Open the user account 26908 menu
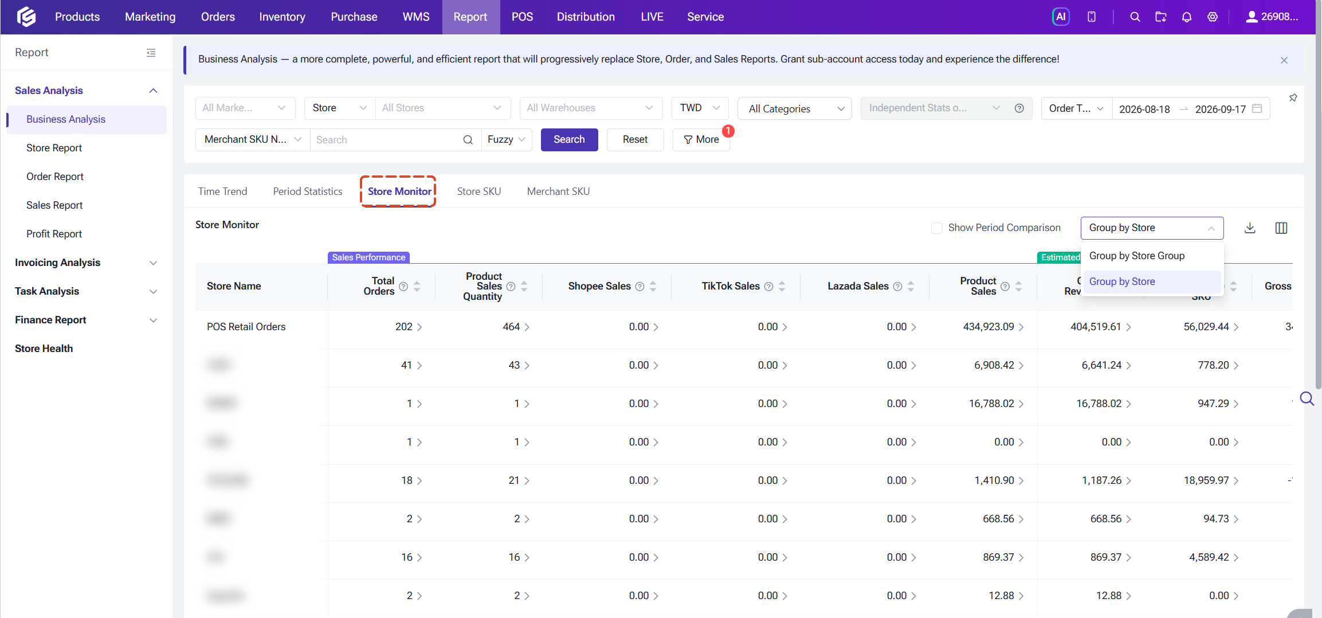1322x618 pixels. [1272, 17]
